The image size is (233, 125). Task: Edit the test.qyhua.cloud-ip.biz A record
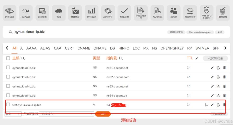tap(212, 105)
